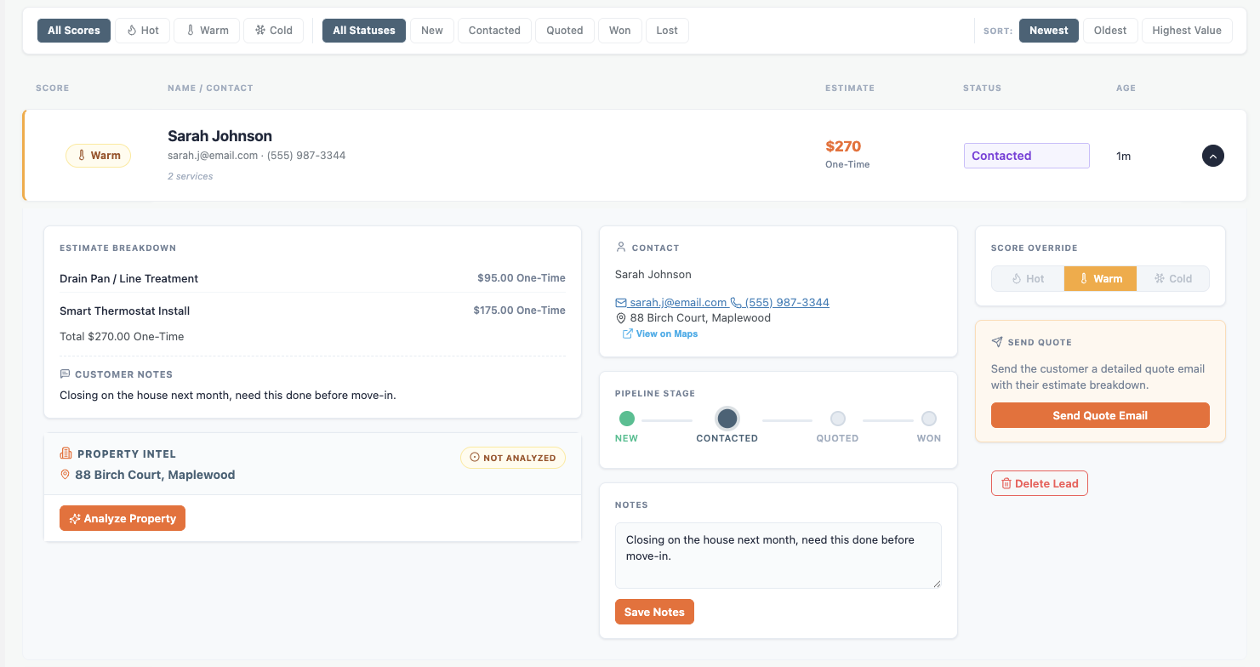Click Send Quote Email button
Image resolution: width=1260 pixels, height=667 pixels.
[1100, 415]
